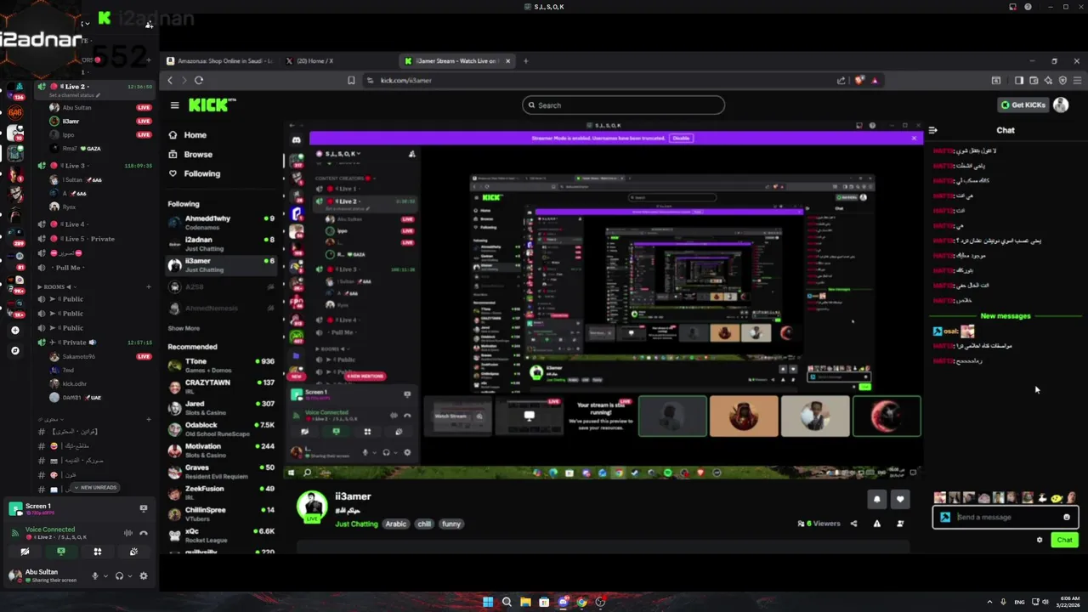Go to Home in Kick sidebar
1088x612 pixels.
pos(188,135)
